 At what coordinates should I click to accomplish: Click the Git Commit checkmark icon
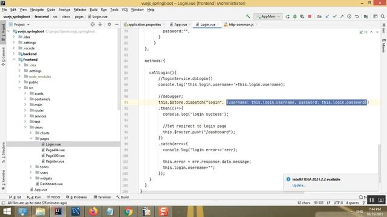(x=334, y=16)
